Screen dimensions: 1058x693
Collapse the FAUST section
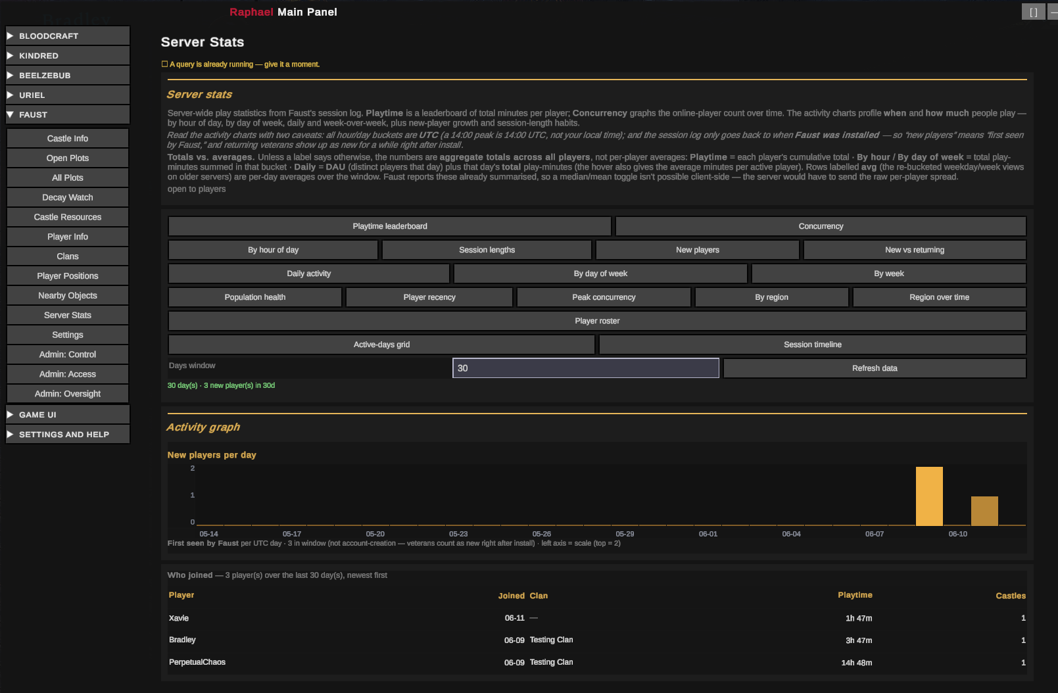[68, 114]
